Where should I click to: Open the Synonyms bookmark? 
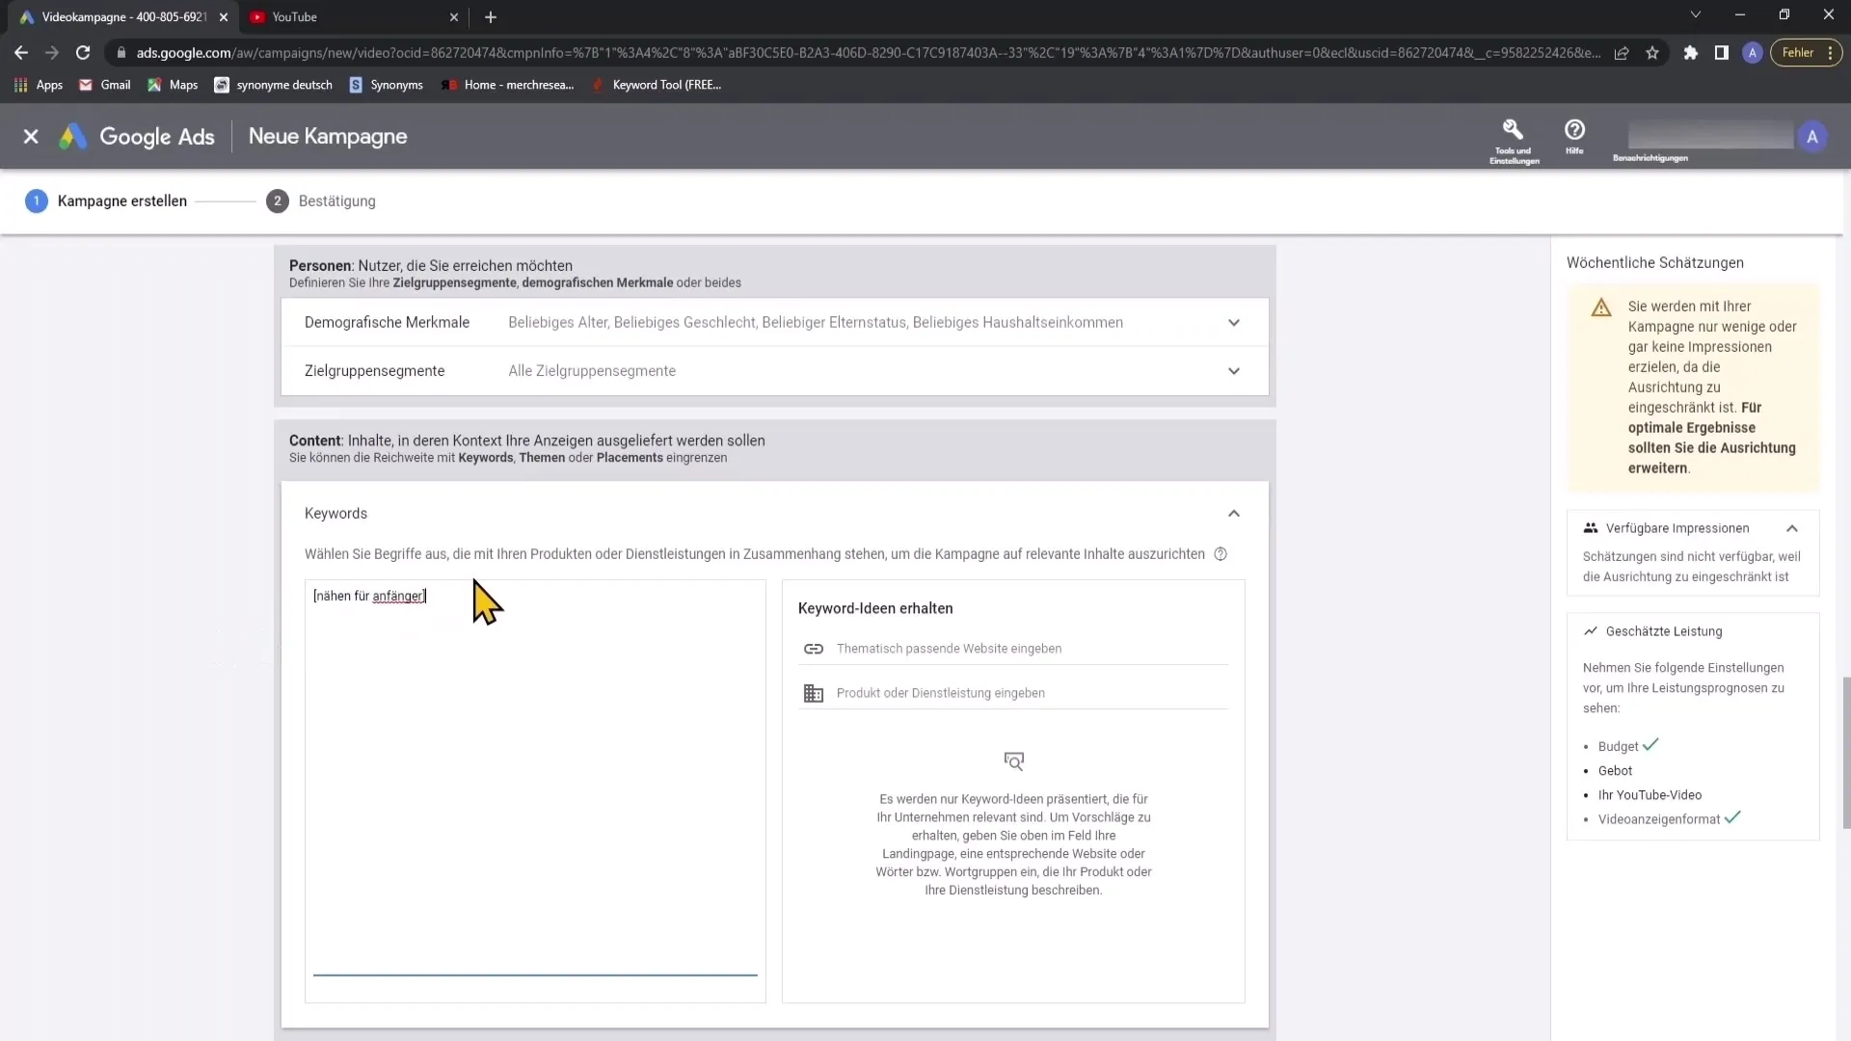pyautogui.click(x=386, y=85)
